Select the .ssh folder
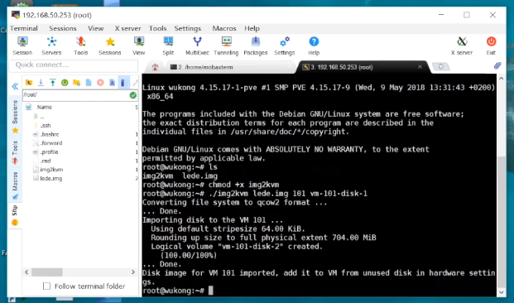Image resolution: width=514 pixels, height=303 pixels. click(46, 125)
